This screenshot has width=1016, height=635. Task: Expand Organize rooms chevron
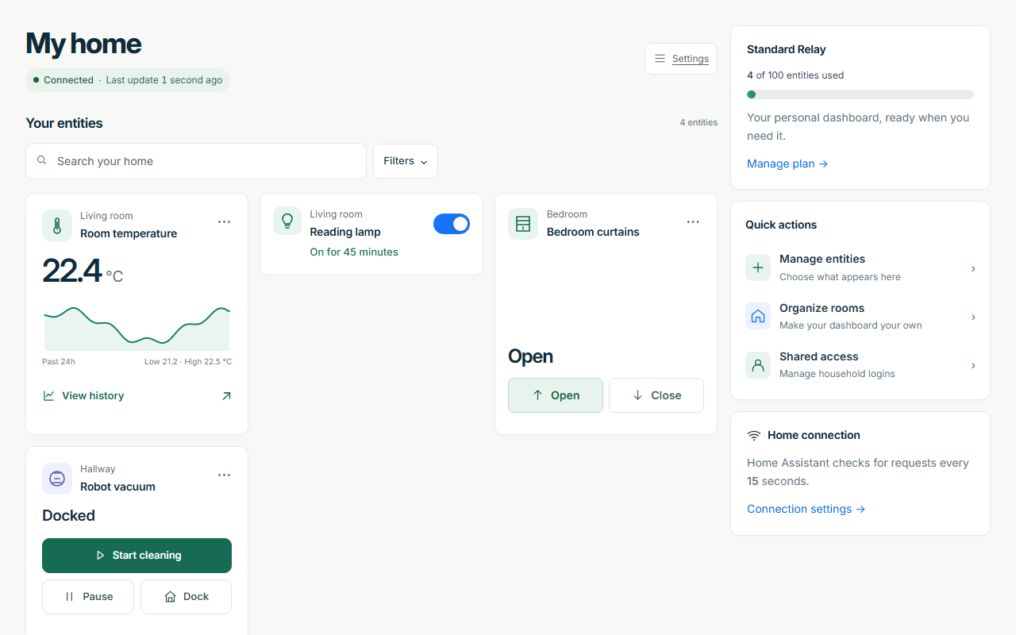(973, 317)
